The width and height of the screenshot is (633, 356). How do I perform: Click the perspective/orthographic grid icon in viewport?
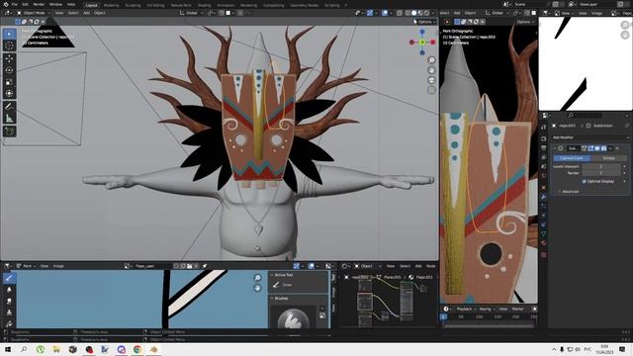click(431, 90)
